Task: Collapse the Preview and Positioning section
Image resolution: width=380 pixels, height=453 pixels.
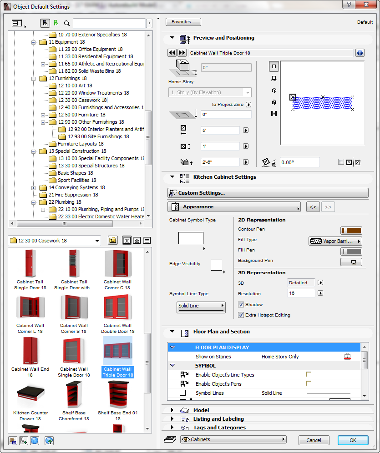Action: coord(172,38)
